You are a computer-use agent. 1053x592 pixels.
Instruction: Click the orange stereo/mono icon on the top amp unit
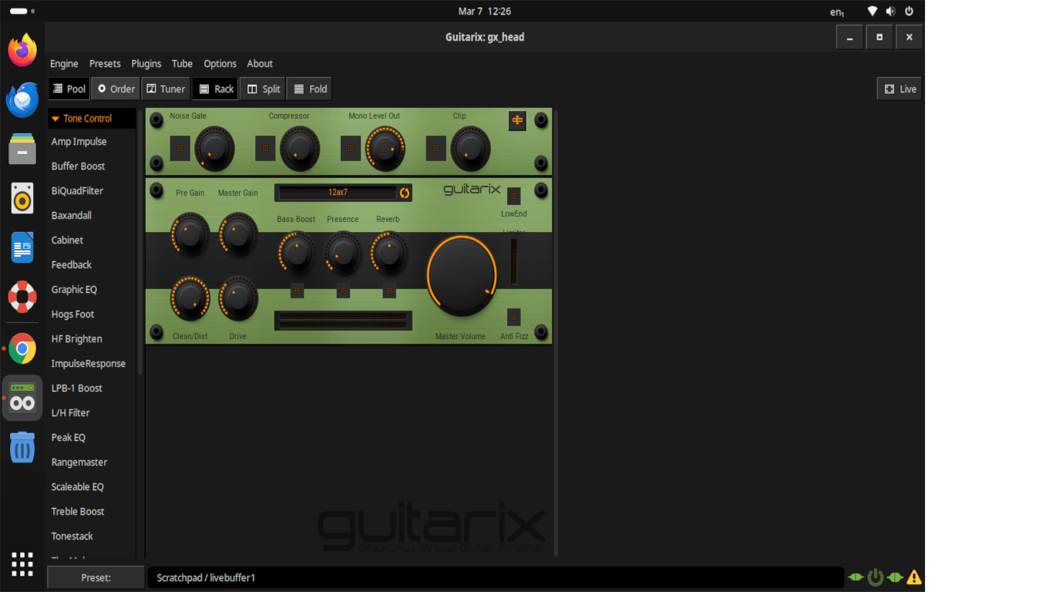(x=516, y=121)
